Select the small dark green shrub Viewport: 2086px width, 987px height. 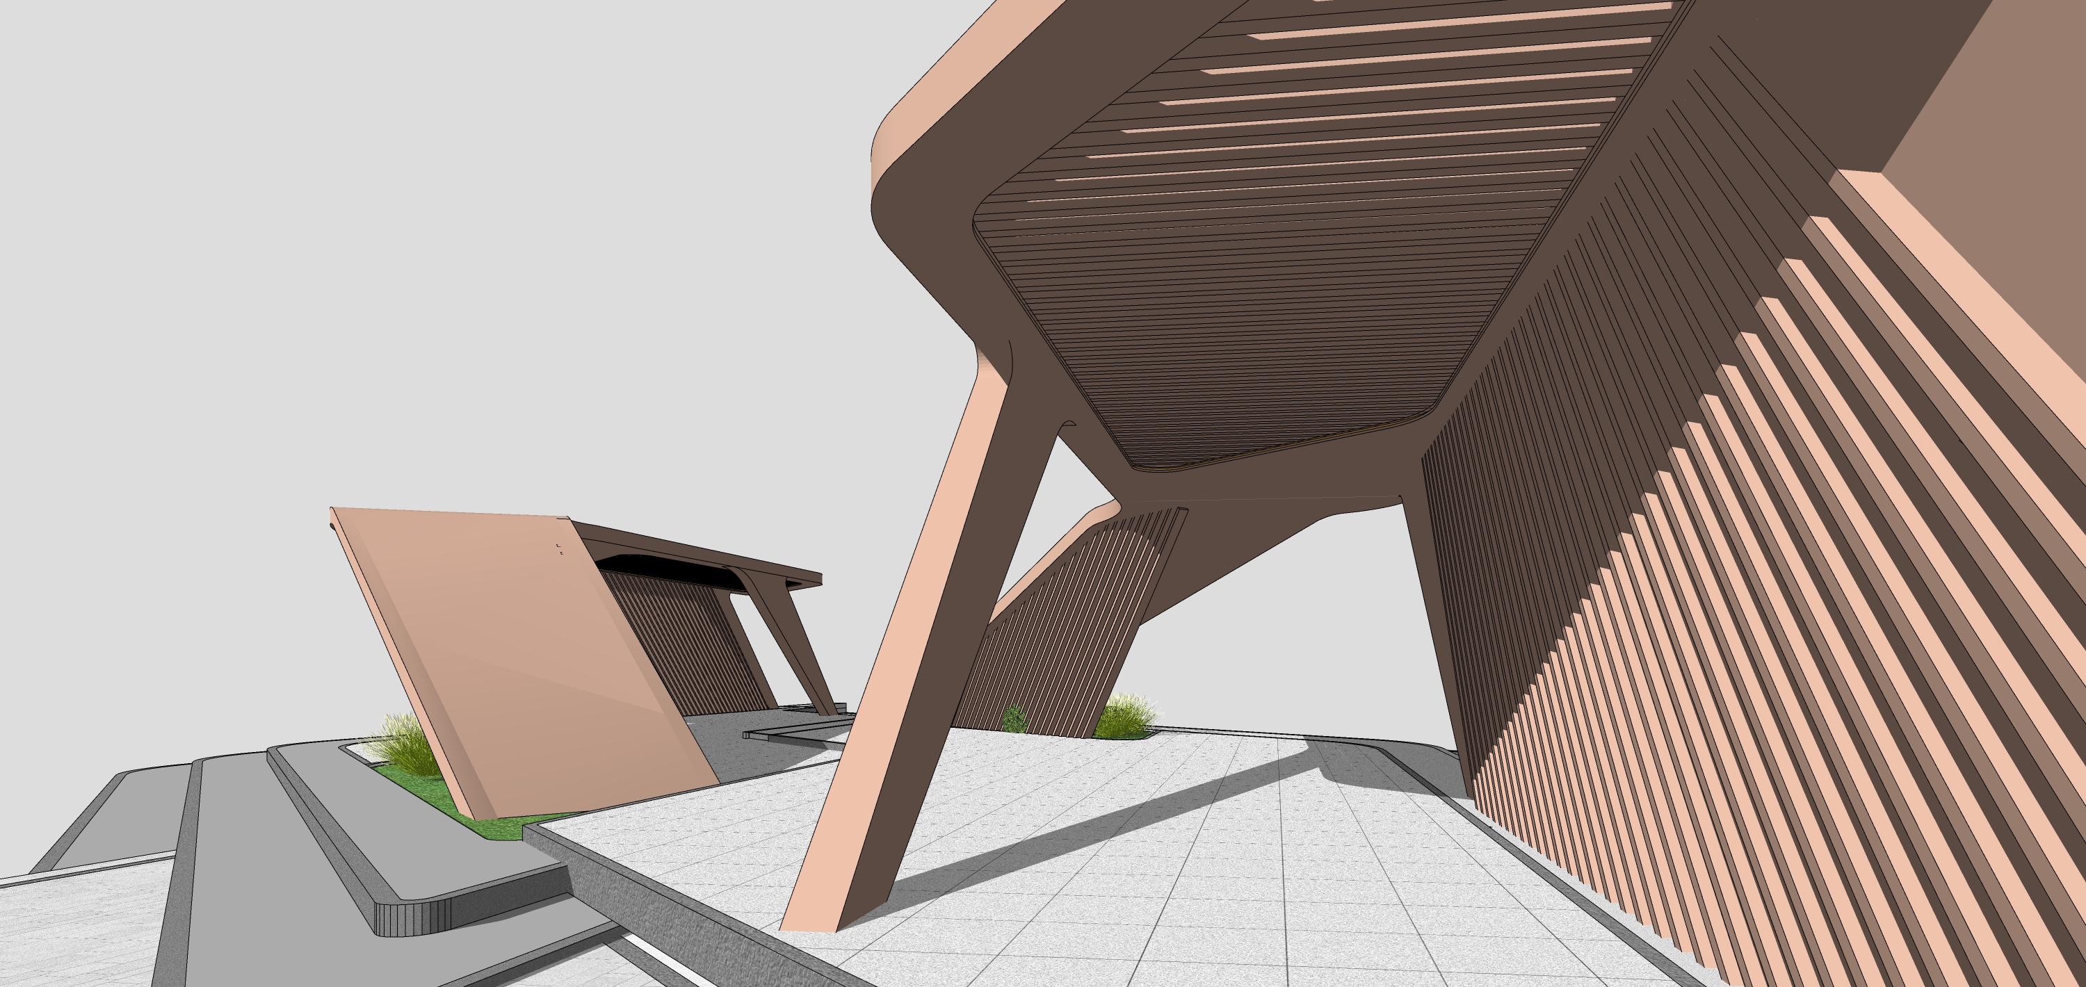click(x=1014, y=717)
